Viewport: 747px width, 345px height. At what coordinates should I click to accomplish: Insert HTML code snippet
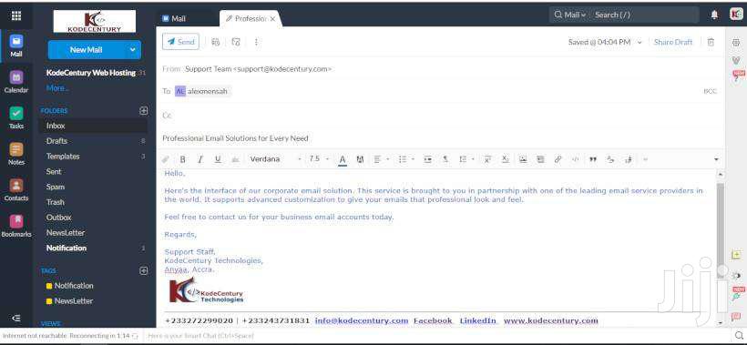[x=575, y=159]
